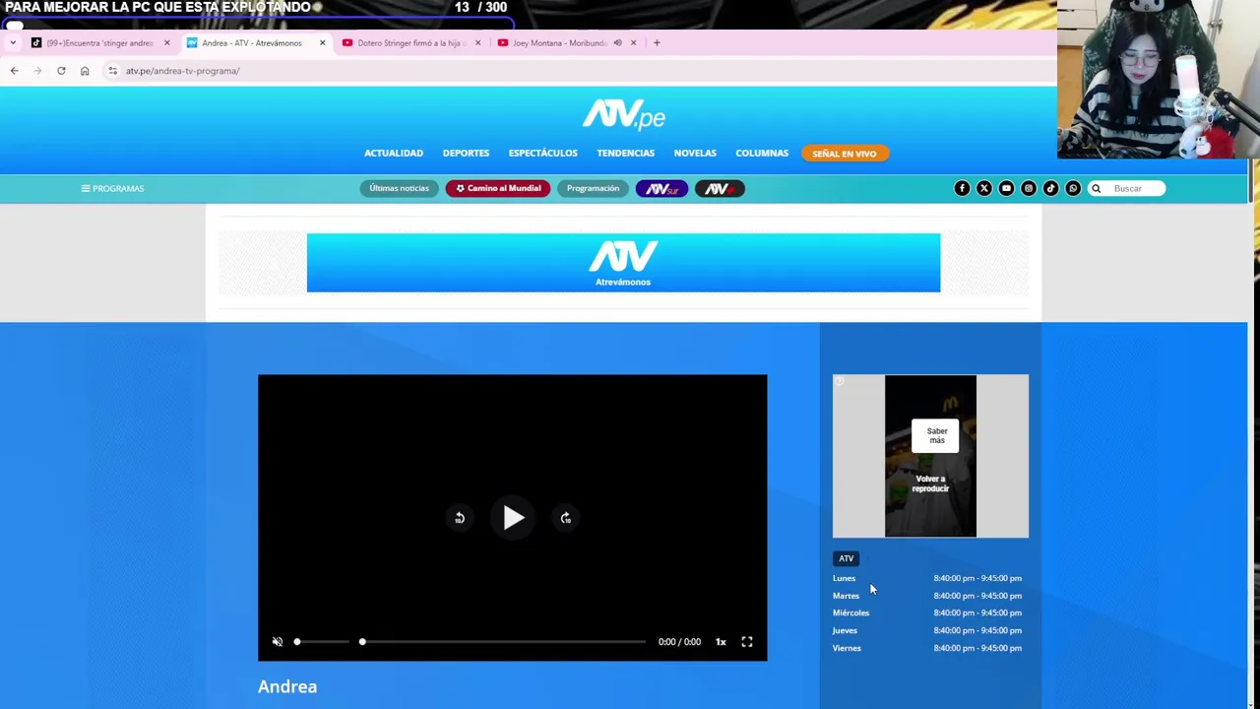1260x709 pixels.
Task: Click the ATV Atrevámonos banner
Action: [623, 263]
